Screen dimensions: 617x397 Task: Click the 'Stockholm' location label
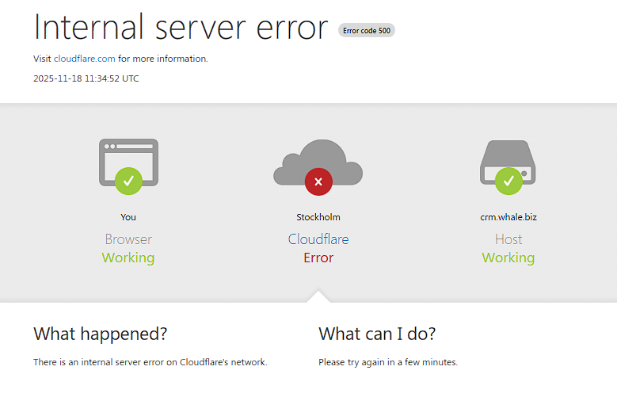point(318,217)
